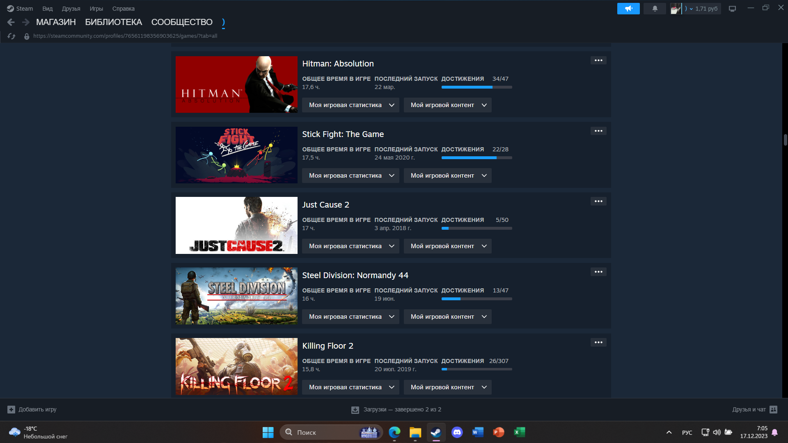Open Друзья и чат panel
This screenshot has height=443, width=788.
(x=755, y=409)
